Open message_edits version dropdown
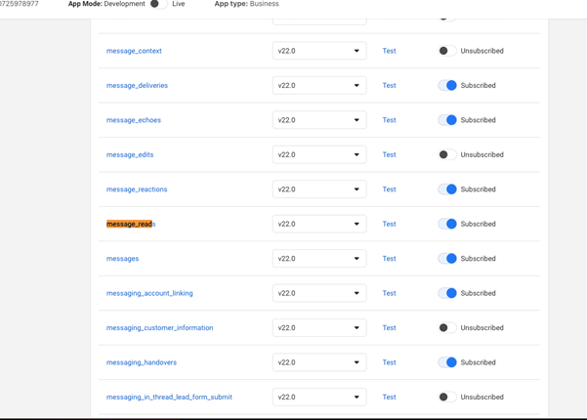587x420 pixels. [319, 154]
